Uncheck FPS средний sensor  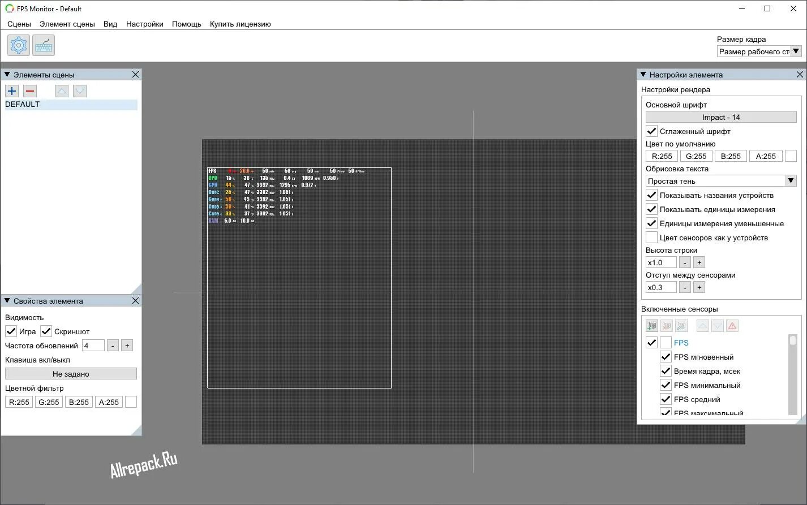click(666, 399)
